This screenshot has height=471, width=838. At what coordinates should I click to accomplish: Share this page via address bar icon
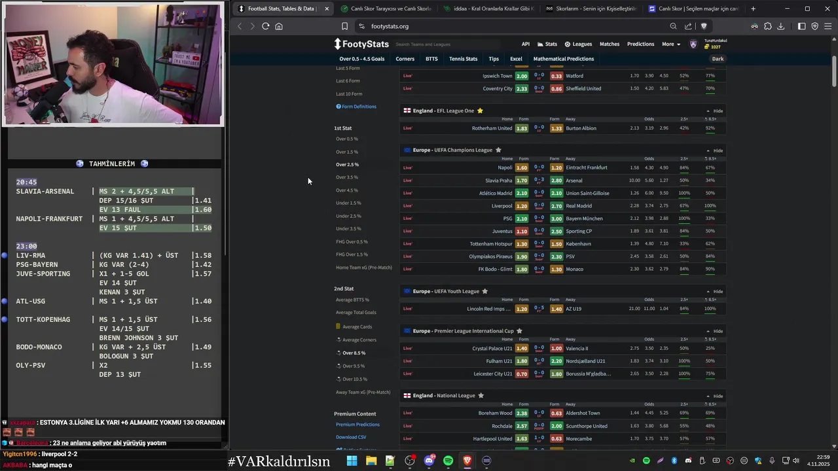click(688, 26)
